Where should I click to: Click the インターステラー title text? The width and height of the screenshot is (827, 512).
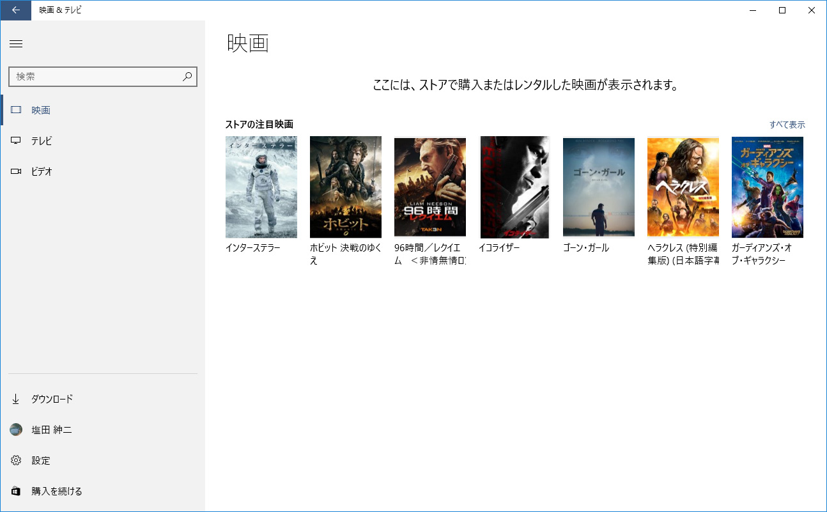[253, 248]
